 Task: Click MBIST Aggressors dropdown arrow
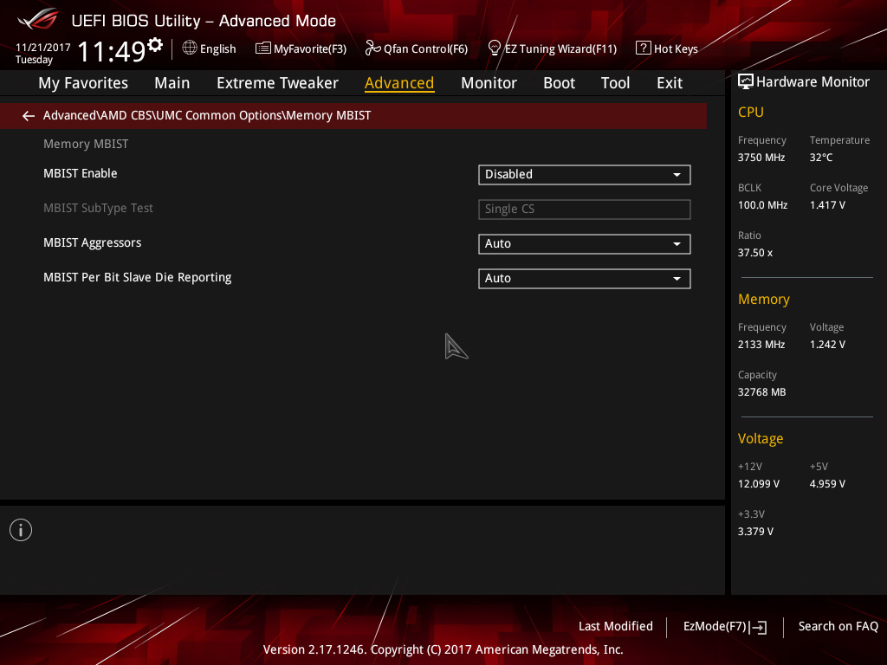677,243
